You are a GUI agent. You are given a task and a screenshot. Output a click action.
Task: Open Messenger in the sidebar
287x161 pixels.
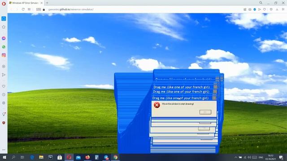tap(4, 38)
